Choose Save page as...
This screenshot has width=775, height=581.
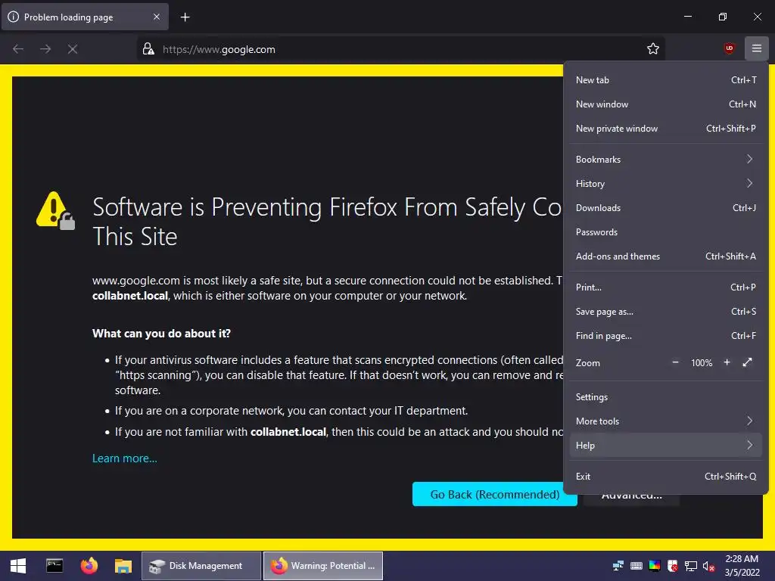[665, 311]
